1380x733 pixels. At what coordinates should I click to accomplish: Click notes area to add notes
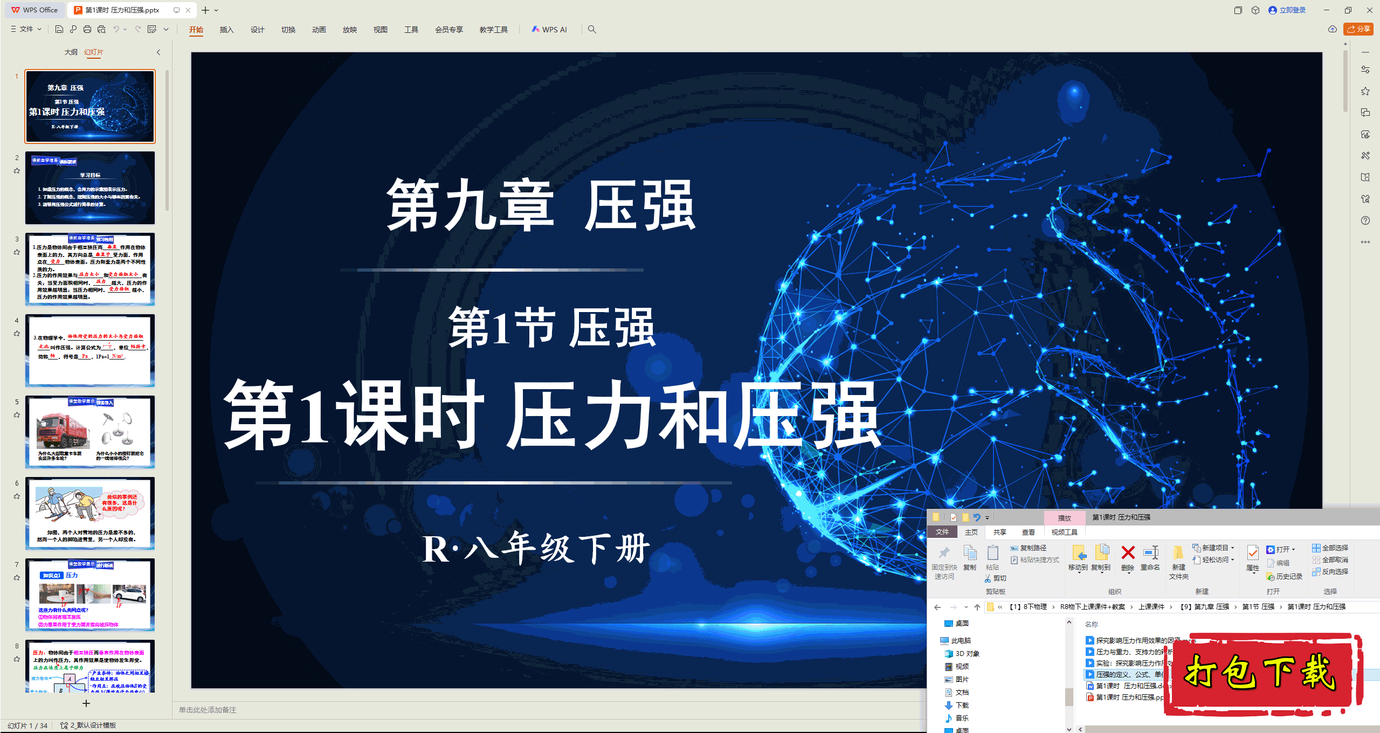[549, 710]
